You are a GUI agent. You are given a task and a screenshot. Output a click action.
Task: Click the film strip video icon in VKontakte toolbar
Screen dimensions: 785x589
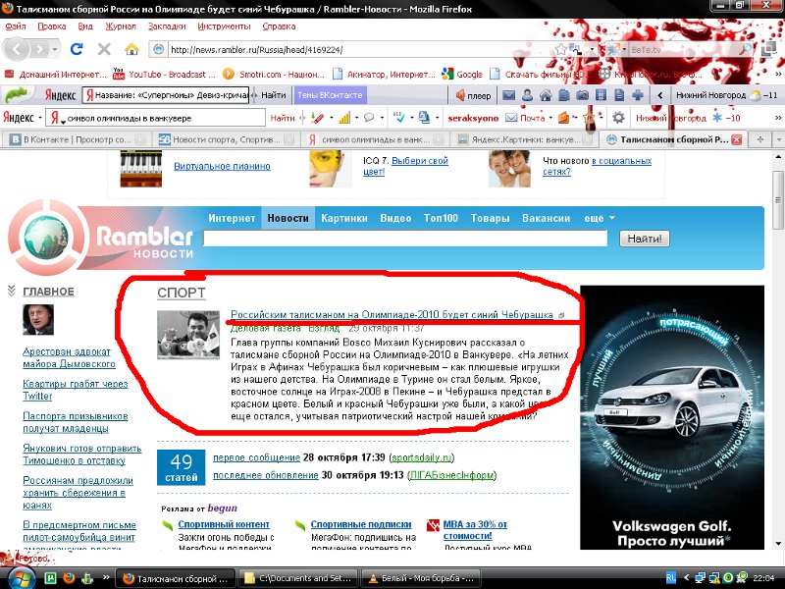[x=602, y=95]
